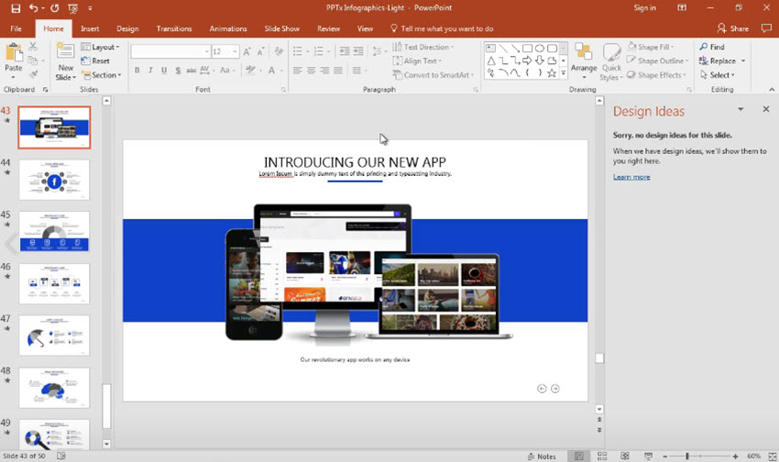Screen dimensions: 779x462
Task: Clear all formatting icon
Action: coord(279,51)
